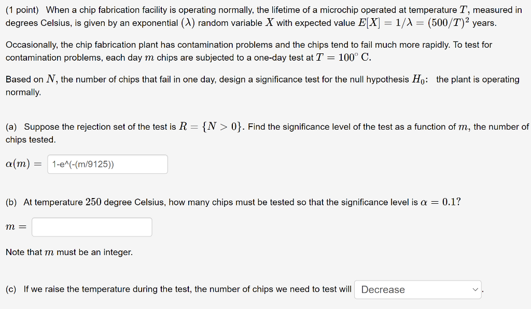Select the text 1-e^(-(m/9125)) in the answer
The height and width of the screenshot is (309, 531).
(x=83, y=164)
